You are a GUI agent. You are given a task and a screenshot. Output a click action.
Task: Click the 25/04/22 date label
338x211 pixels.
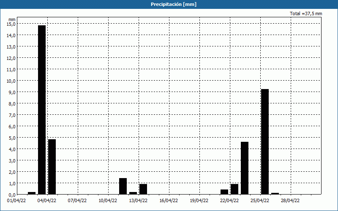[259, 201]
